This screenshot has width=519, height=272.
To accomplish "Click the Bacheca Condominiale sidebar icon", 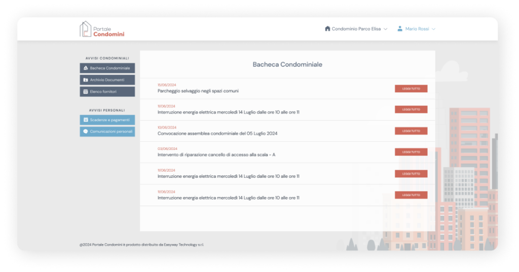I will point(86,68).
